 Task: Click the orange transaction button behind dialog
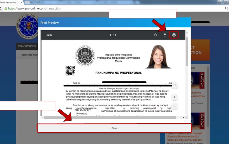point(200,50)
